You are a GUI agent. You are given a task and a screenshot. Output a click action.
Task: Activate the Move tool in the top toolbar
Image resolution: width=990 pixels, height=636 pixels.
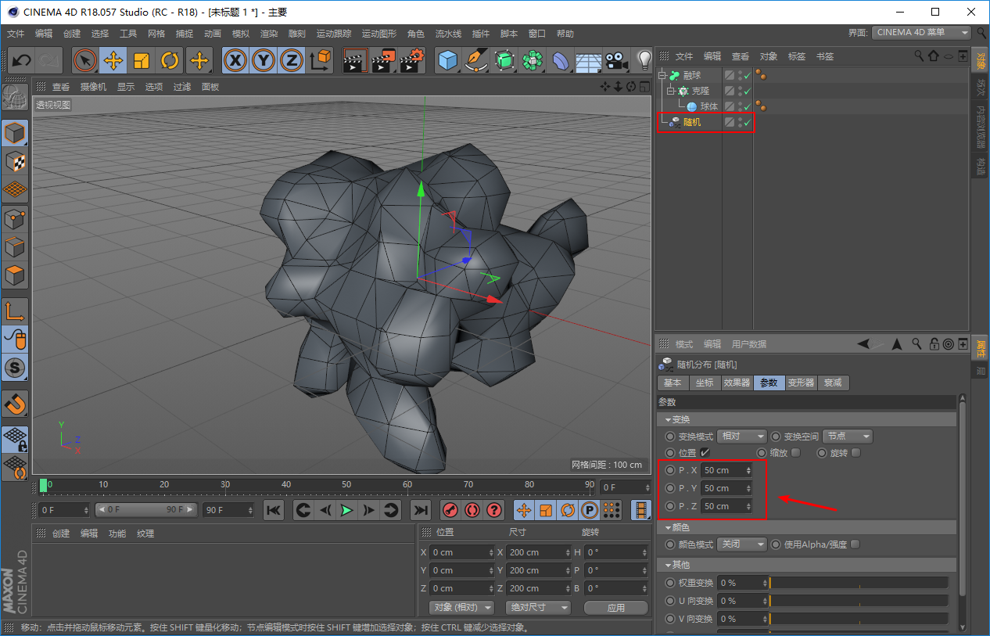[113, 60]
